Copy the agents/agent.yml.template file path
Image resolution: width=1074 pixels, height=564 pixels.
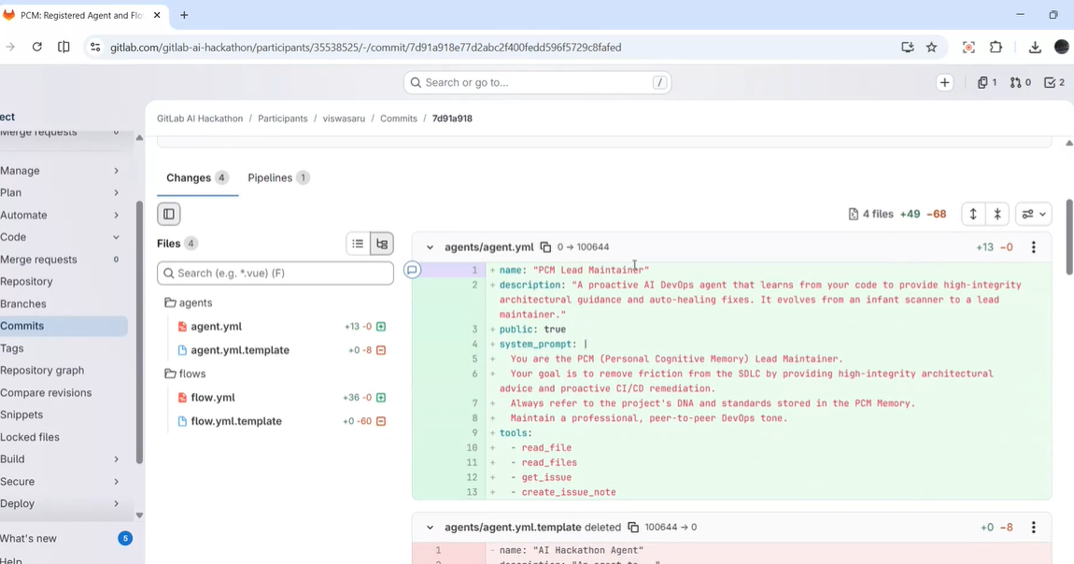(x=633, y=527)
